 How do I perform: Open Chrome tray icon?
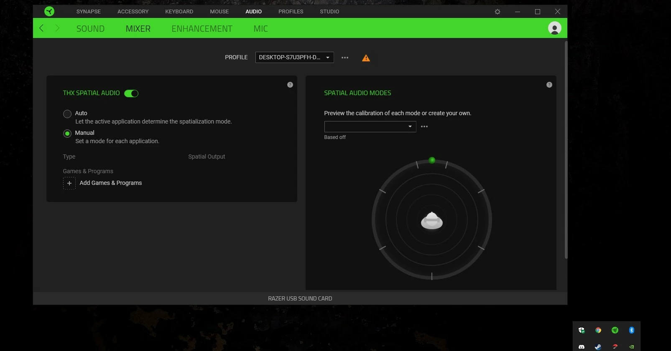[598, 330]
